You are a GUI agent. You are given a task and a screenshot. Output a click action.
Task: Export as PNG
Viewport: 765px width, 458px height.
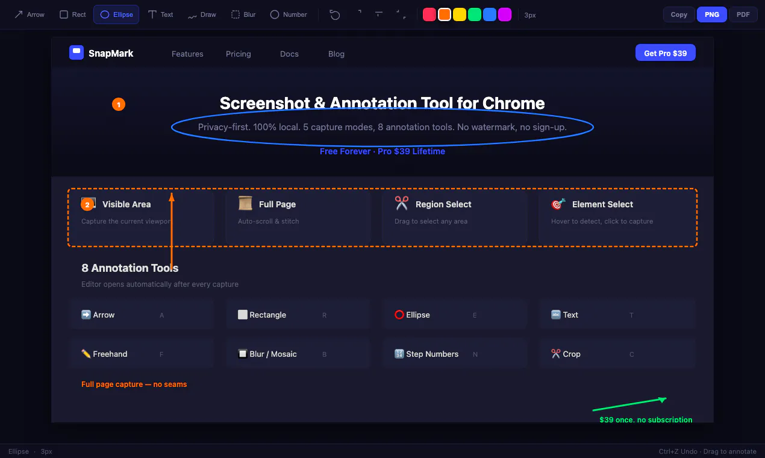point(712,14)
